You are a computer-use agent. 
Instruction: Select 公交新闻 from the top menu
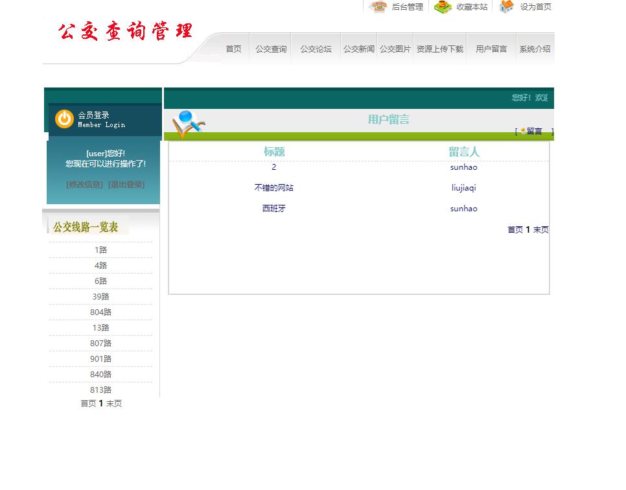[x=358, y=49]
